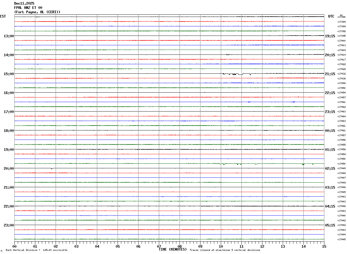This screenshot has width=347, height=254.
Task: Click the 05:15 UTC time label
Action: pos(330,225)
